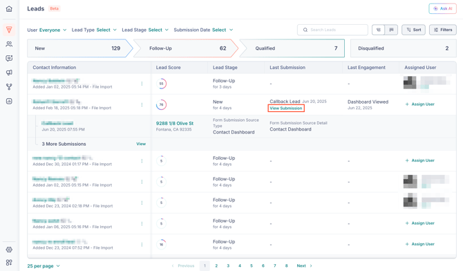Switch to board view toggle

pyautogui.click(x=391, y=30)
